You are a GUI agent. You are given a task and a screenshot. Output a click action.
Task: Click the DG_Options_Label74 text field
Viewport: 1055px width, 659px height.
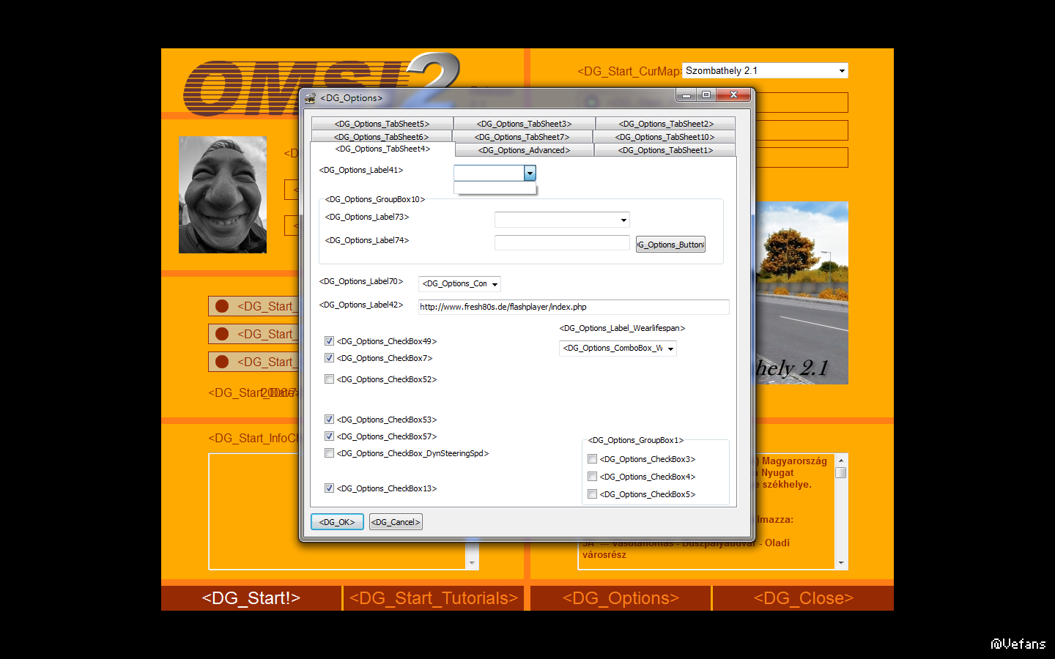[562, 243]
